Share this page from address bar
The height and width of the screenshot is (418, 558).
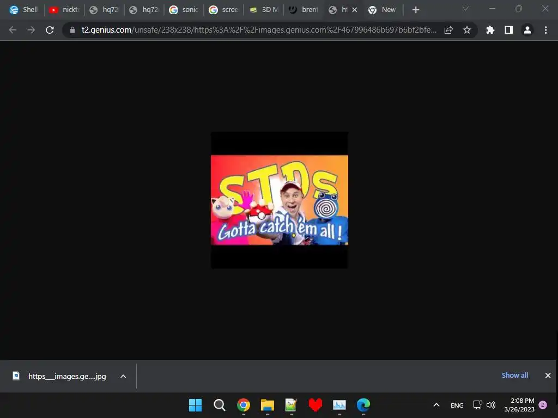tap(448, 30)
